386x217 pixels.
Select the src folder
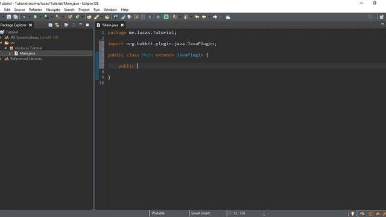tap(13, 43)
